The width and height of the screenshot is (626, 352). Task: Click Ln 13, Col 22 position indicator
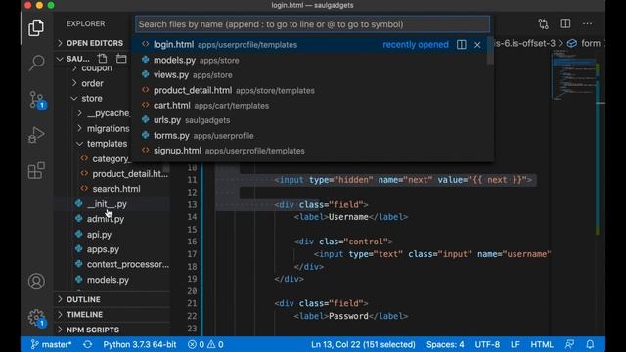pyautogui.click(x=363, y=344)
